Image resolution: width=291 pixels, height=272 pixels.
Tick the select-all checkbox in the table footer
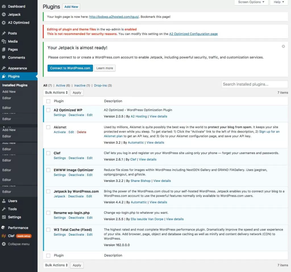click(x=48, y=256)
